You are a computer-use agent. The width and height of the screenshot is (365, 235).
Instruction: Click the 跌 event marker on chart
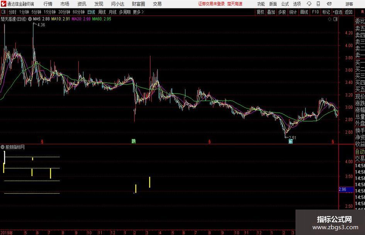point(134,141)
